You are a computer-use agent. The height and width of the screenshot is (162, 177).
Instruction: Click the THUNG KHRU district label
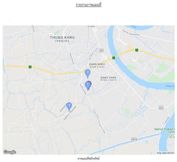62,39
